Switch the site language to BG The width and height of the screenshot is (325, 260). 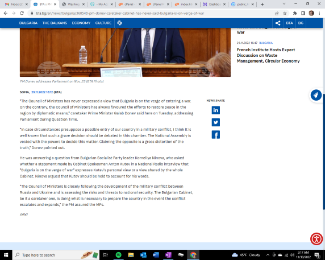(301, 23)
